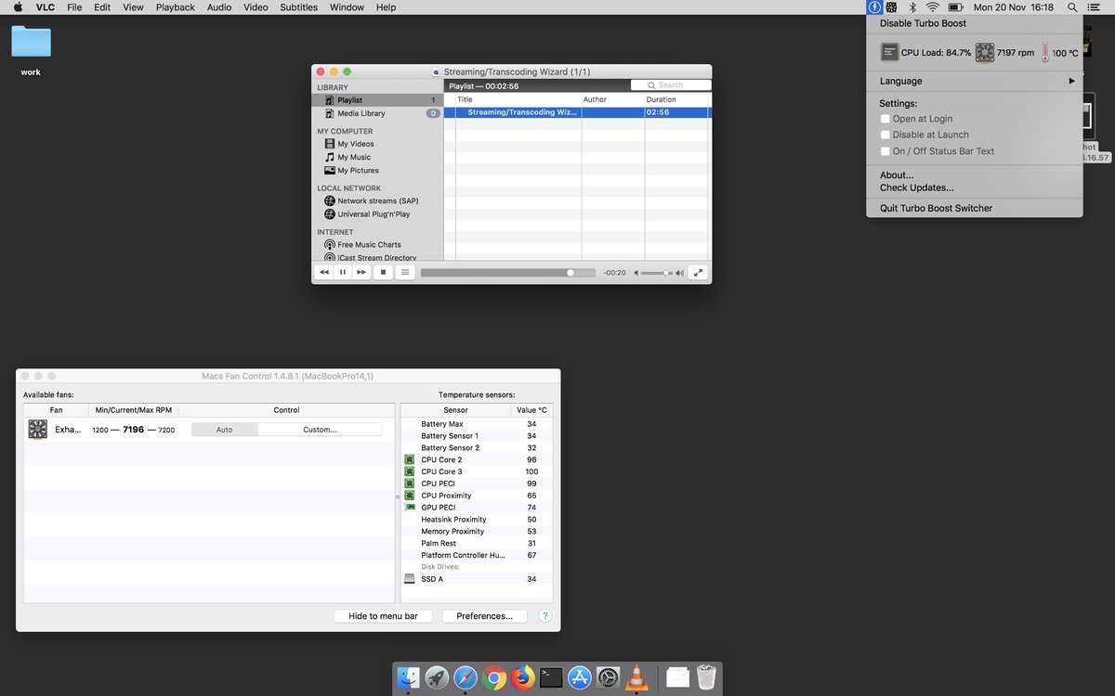Launch Safari from the Dock

[466, 677]
